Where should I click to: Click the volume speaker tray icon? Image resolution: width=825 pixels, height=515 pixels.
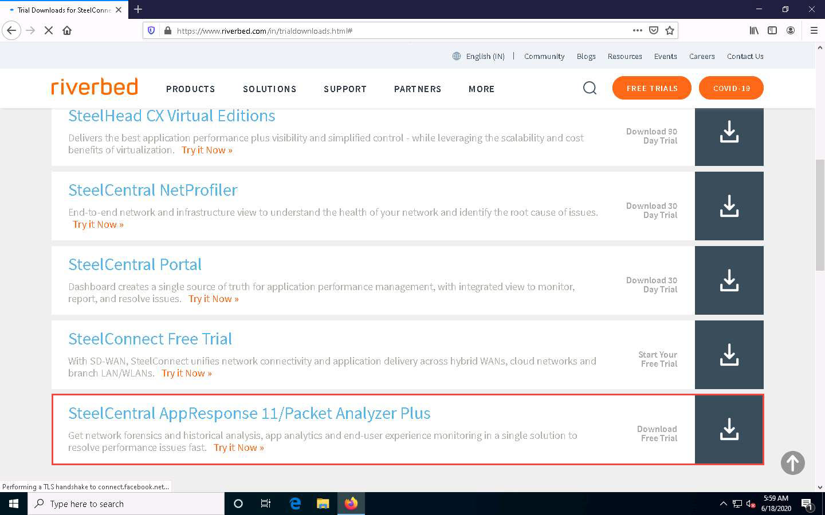[x=751, y=504]
